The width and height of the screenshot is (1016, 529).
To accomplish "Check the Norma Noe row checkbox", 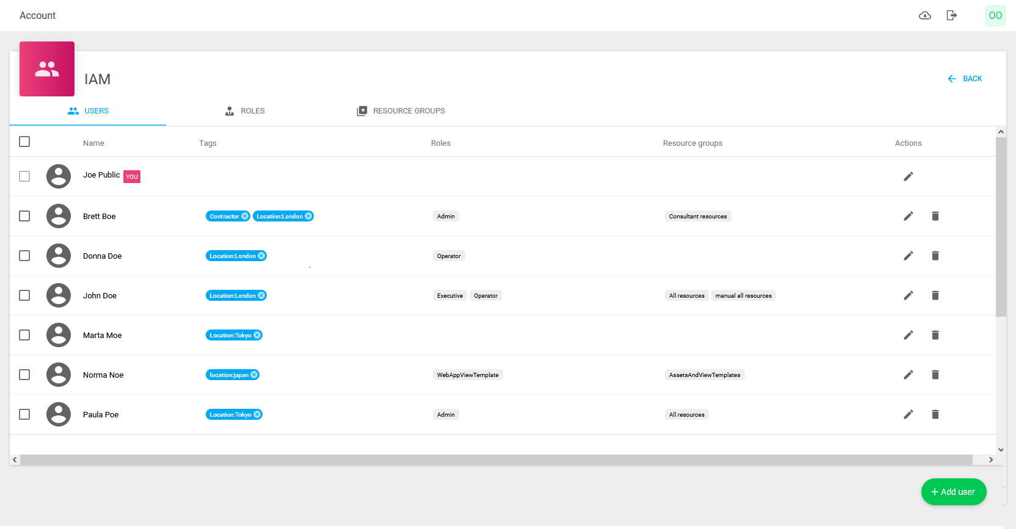I will [24, 375].
